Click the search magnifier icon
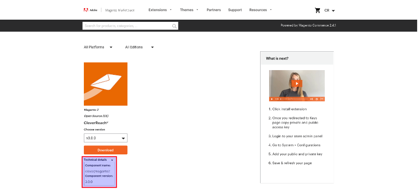418x195 pixels. pos(174,26)
